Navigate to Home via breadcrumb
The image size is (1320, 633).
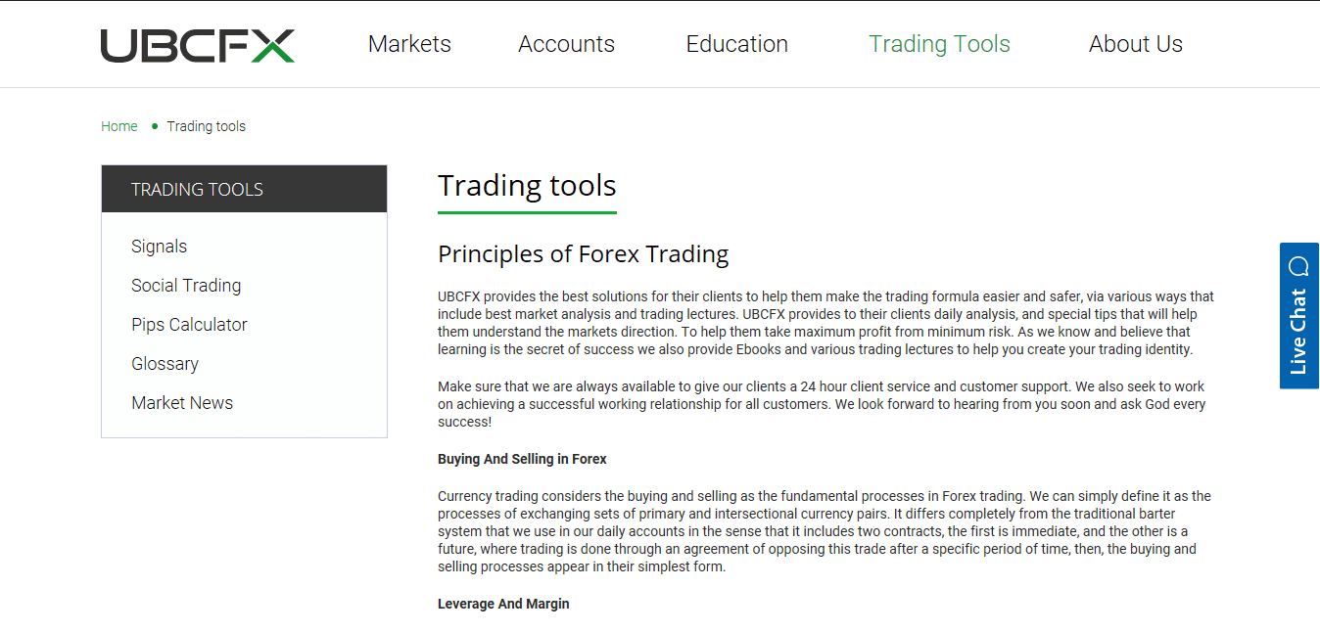118,126
